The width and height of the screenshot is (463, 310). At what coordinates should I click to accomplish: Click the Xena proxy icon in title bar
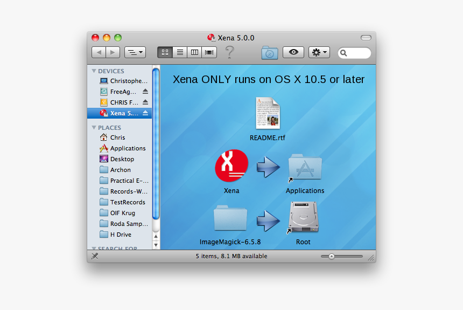[211, 38]
